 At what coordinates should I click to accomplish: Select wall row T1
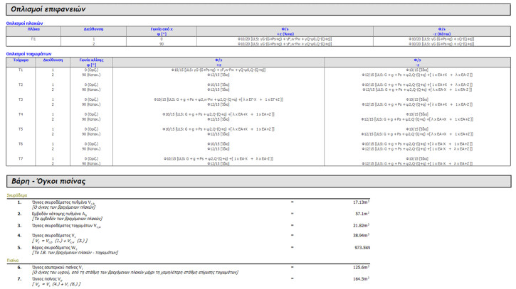pos(21,70)
